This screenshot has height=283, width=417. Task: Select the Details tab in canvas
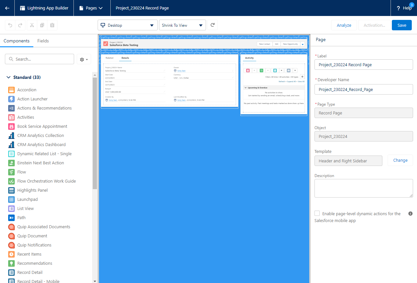[x=125, y=58]
